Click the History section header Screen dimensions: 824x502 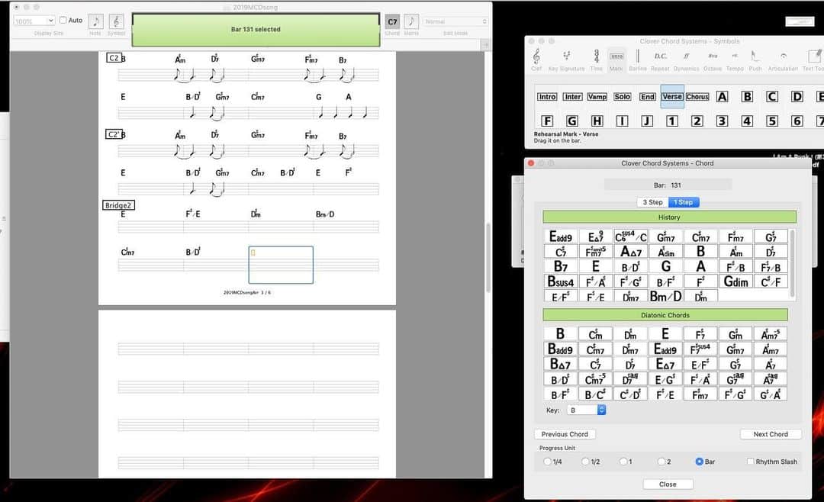coord(670,217)
